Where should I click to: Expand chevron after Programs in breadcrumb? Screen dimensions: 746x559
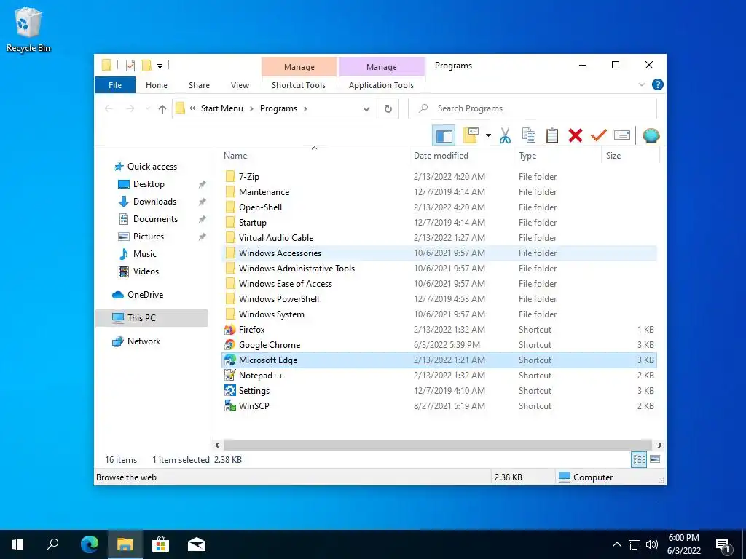pos(305,109)
